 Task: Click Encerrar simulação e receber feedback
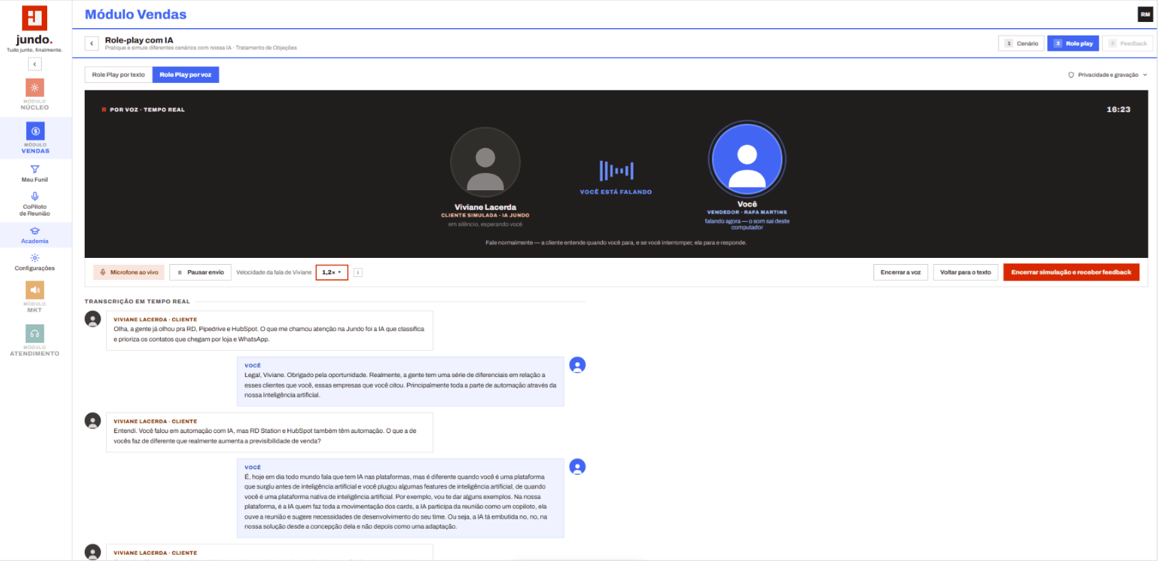pos(1071,272)
